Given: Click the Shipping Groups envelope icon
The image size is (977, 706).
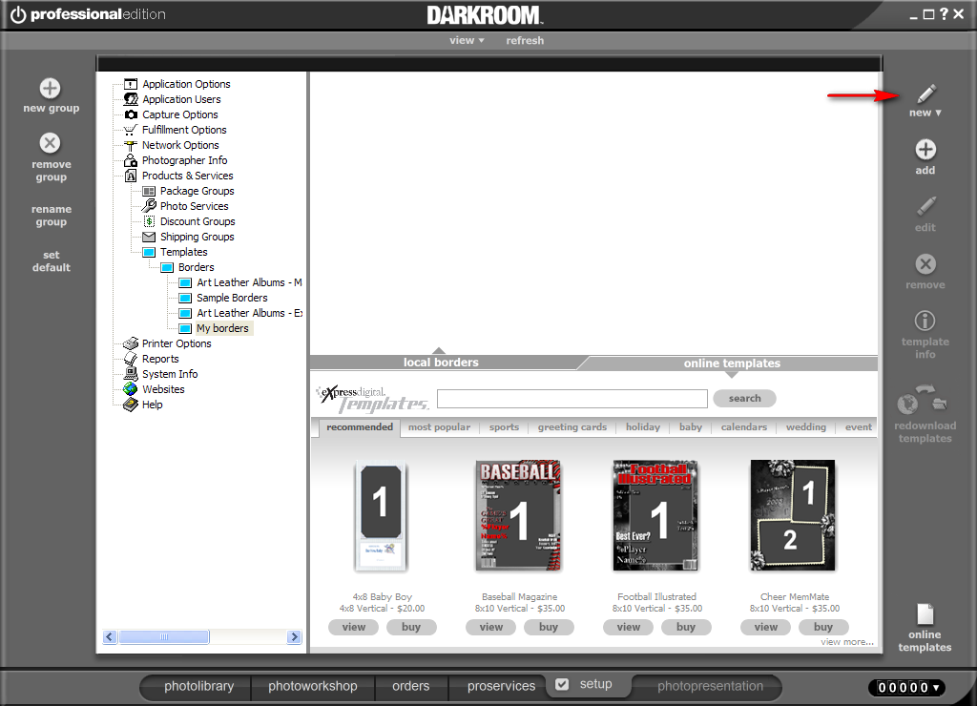Looking at the screenshot, I should tap(149, 237).
